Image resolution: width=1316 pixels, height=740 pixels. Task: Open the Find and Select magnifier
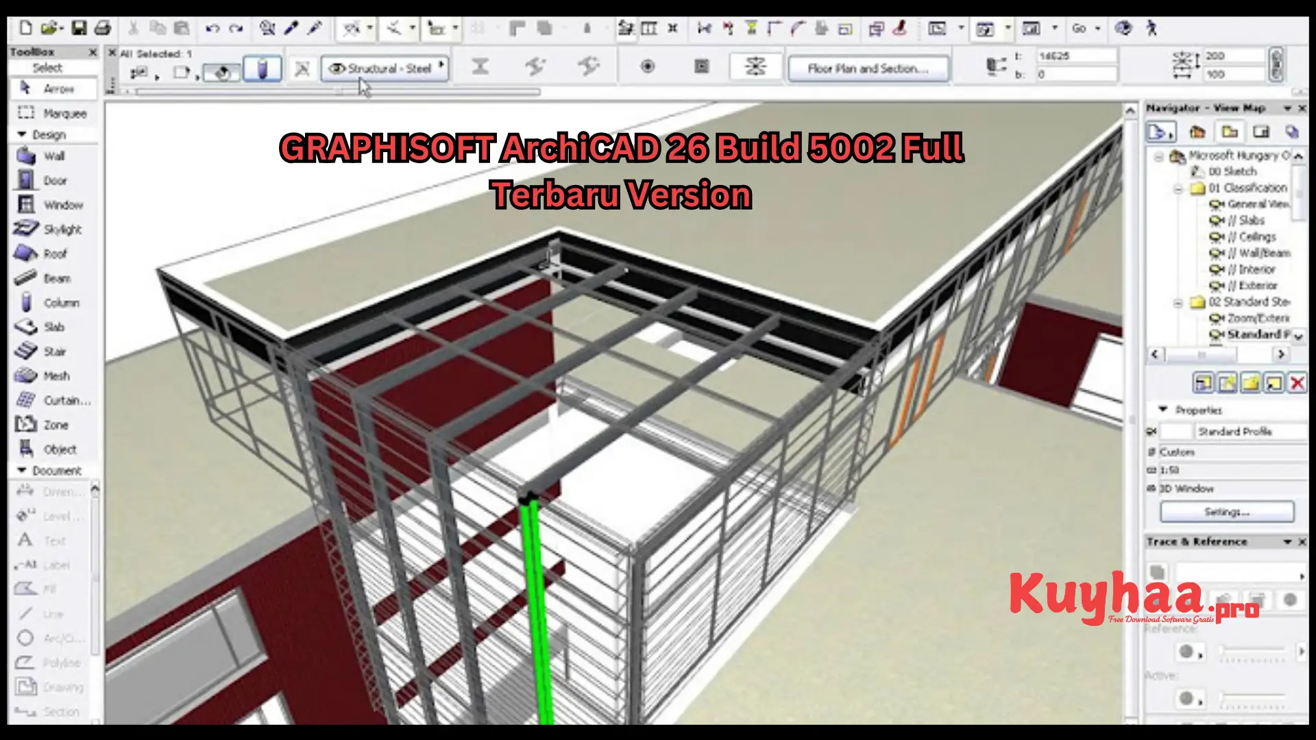(267, 28)
